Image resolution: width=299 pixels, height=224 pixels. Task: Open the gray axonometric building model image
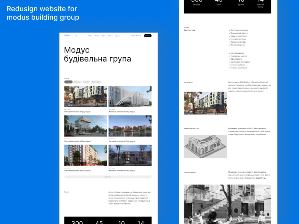(x=205, y=146)
